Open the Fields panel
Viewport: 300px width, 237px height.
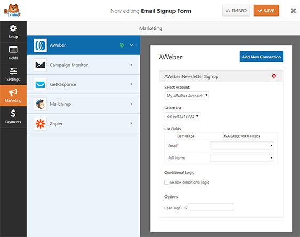click(13, 53)
